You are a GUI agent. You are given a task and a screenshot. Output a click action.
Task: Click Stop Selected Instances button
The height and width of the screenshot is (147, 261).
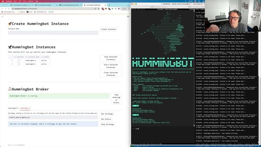click(111, 58)
